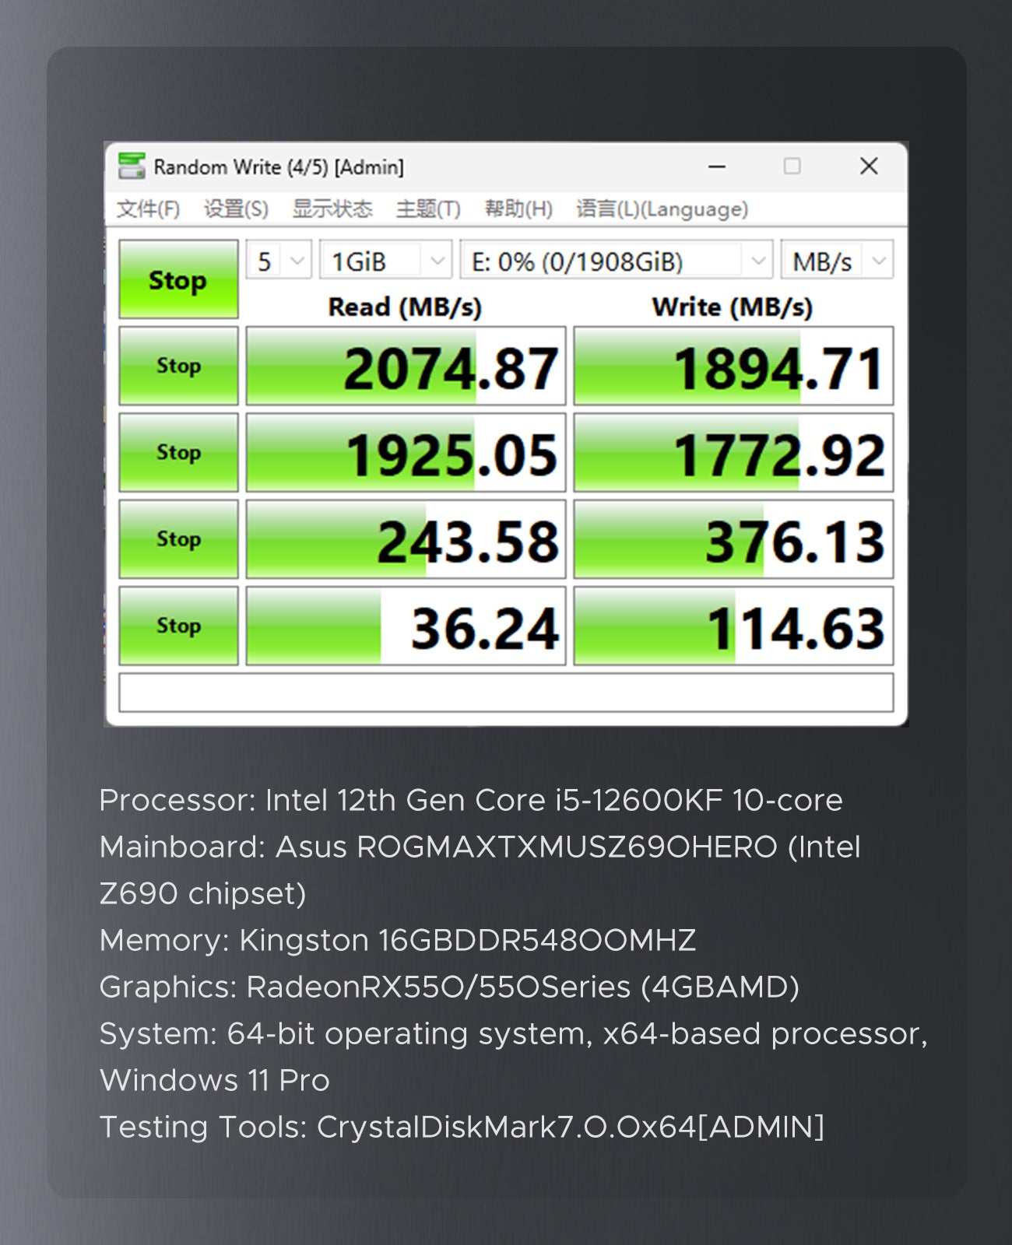Click Stop button beside 2074.87 read result
Screen dimensions: 1012x1245
click(178, 366)
